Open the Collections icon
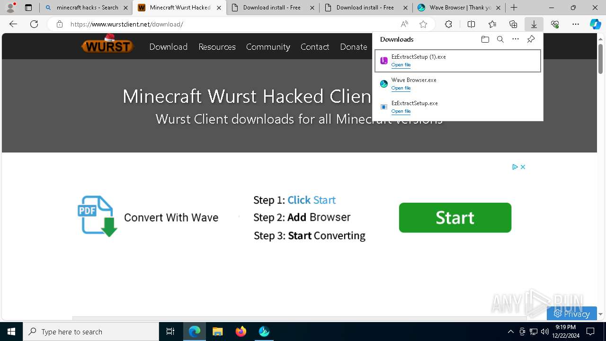 pos(513,24)
